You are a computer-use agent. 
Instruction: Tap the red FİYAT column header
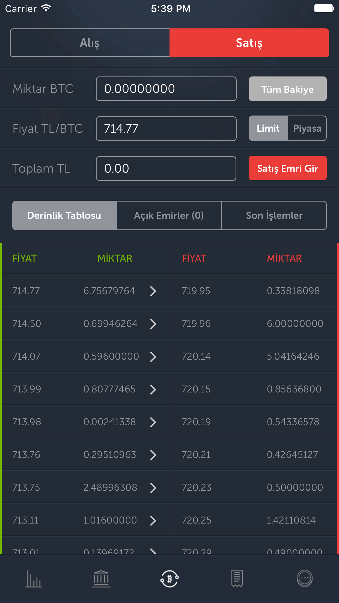[194, 258]
